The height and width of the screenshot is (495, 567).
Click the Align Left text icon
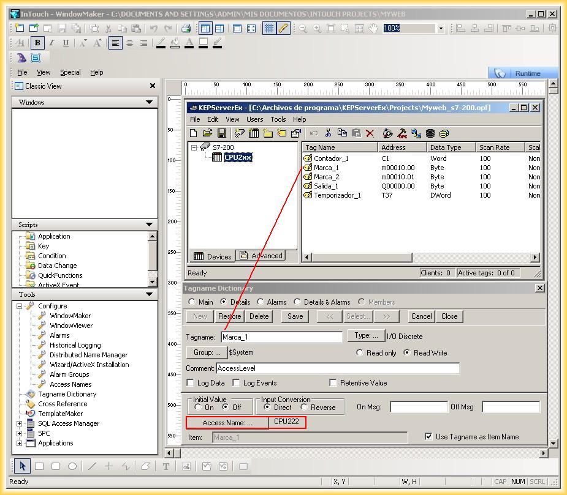[x=115, y=43]
